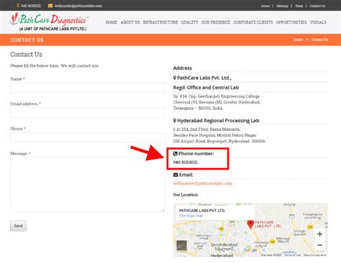Click the Send button
The image size is (341, 263).
[x=18, y=226]
